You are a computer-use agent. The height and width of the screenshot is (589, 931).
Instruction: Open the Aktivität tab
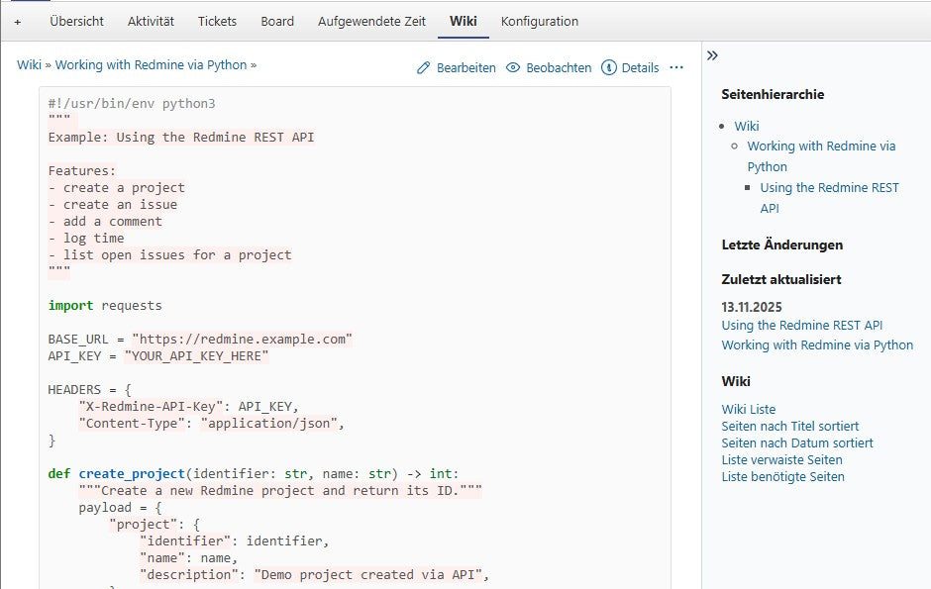[151, 21]
